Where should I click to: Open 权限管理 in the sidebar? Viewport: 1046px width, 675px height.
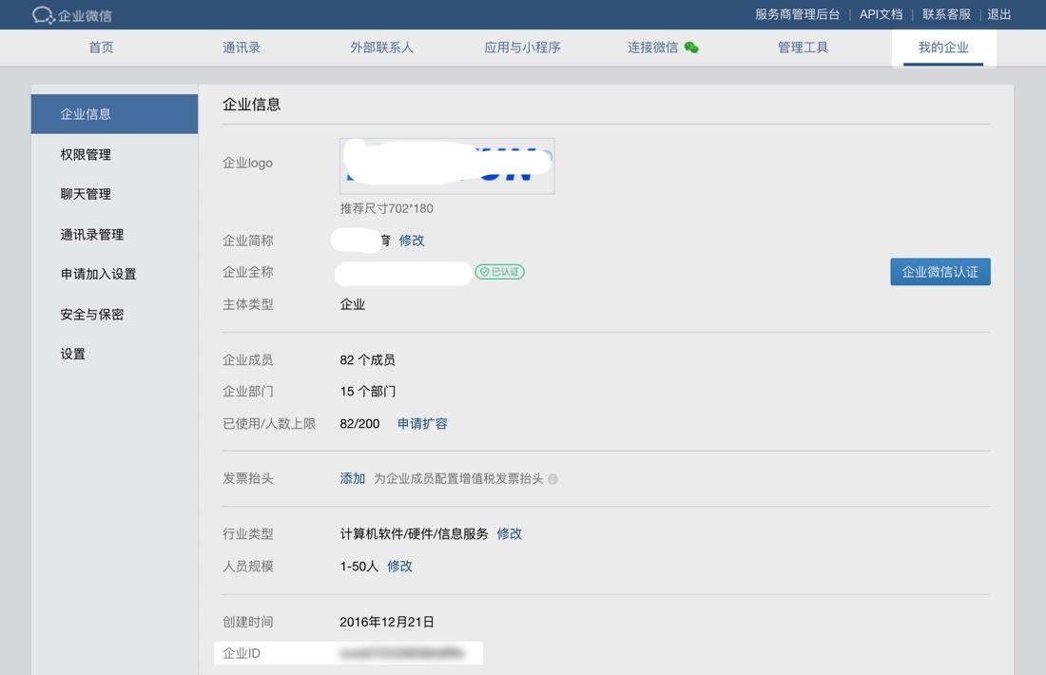click(86, 154)
